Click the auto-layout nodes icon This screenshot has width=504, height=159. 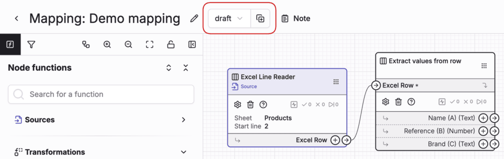pos(86,44)
